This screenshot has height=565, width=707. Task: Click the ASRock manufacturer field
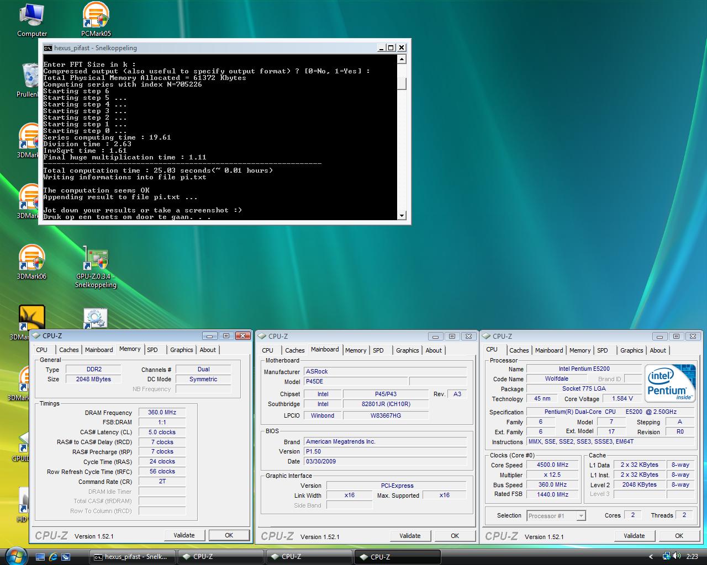pyautogui.click(x=386, y=371)
